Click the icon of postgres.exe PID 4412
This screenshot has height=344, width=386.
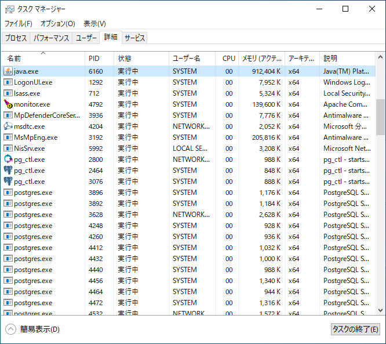pos(8,247)
